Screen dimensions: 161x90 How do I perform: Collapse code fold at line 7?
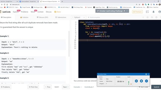[77, 34]
